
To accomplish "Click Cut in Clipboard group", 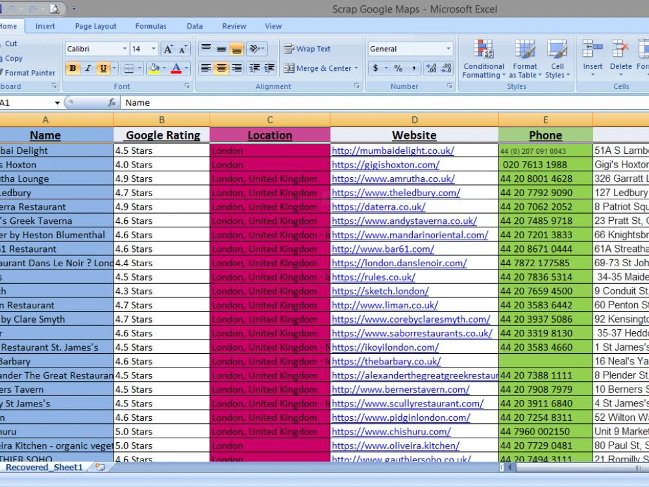I will (9, 44).
